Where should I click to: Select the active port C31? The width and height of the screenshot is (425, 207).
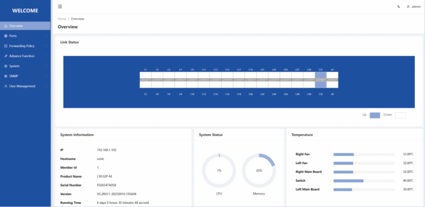click(320, 75)
